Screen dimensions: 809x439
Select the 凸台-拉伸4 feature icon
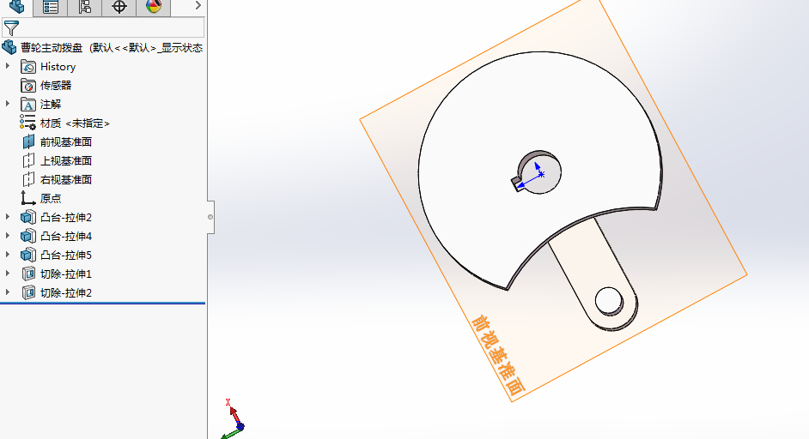(28, 237)
